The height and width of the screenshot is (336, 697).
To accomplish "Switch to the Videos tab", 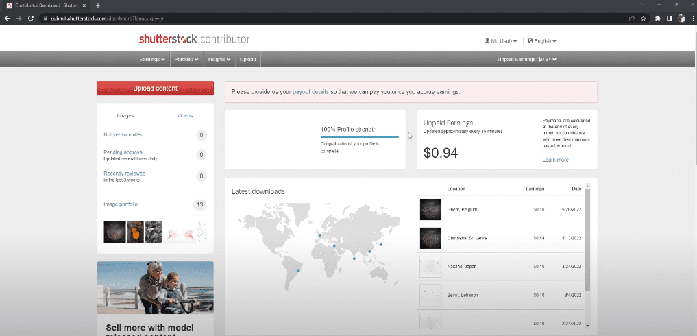I will pos(184,116).
